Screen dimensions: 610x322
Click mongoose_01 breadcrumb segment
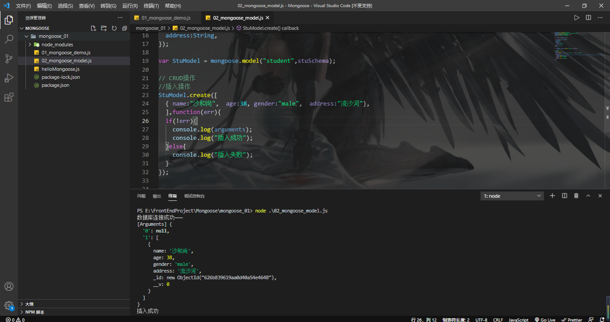(x=150, y=28)
